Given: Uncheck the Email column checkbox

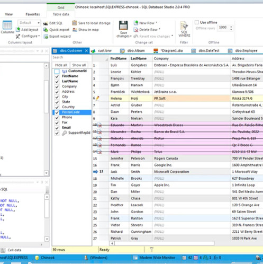Looking at the screenshot, I should pos(57,128).
